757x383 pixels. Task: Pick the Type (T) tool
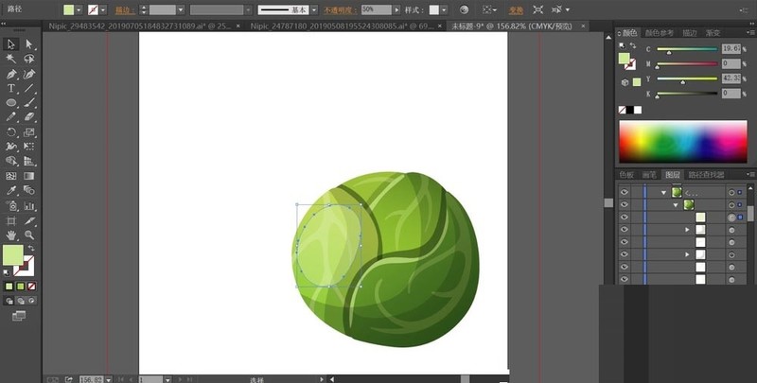click(11, 88)
